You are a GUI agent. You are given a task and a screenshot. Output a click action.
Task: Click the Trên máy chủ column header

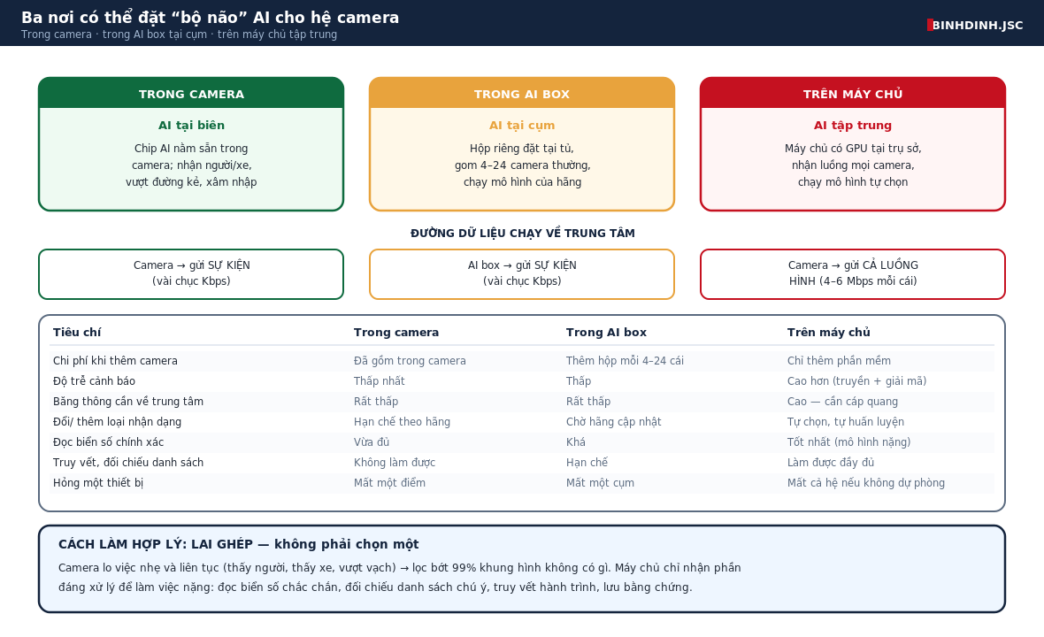pos(829,332)
